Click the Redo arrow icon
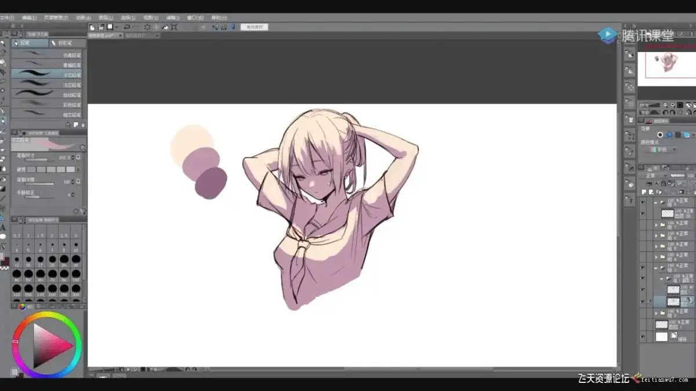The width and height of the screenshot is (696, 391). pyautogui.click(x=136, y=27)
